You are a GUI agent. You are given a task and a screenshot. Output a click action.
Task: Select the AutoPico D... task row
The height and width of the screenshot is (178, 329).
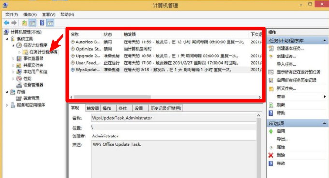click(166, 42)
